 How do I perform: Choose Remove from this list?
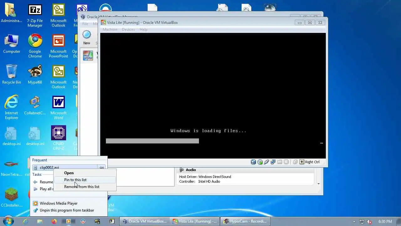(x=85, y=187)
